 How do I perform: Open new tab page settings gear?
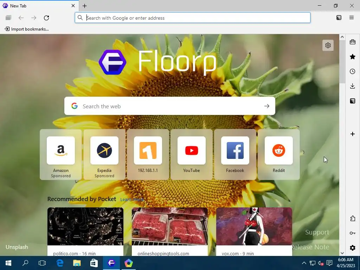click(x=328, y=45)
